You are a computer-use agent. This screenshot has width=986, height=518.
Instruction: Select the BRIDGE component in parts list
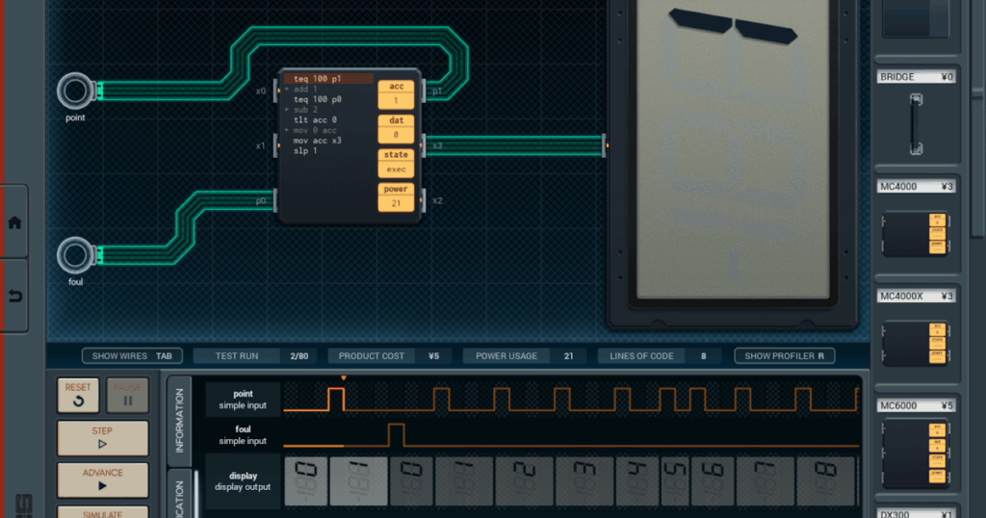917,115
